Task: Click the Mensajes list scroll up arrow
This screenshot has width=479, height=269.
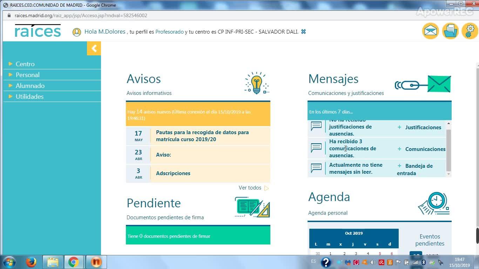Action: pos(448,124)
